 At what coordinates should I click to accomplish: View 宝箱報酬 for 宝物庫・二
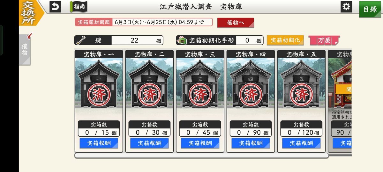point(150,143)
